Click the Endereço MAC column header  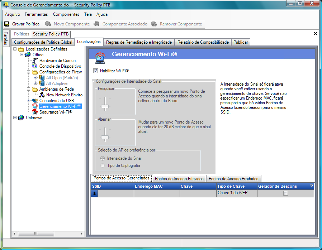click(157, 186)
